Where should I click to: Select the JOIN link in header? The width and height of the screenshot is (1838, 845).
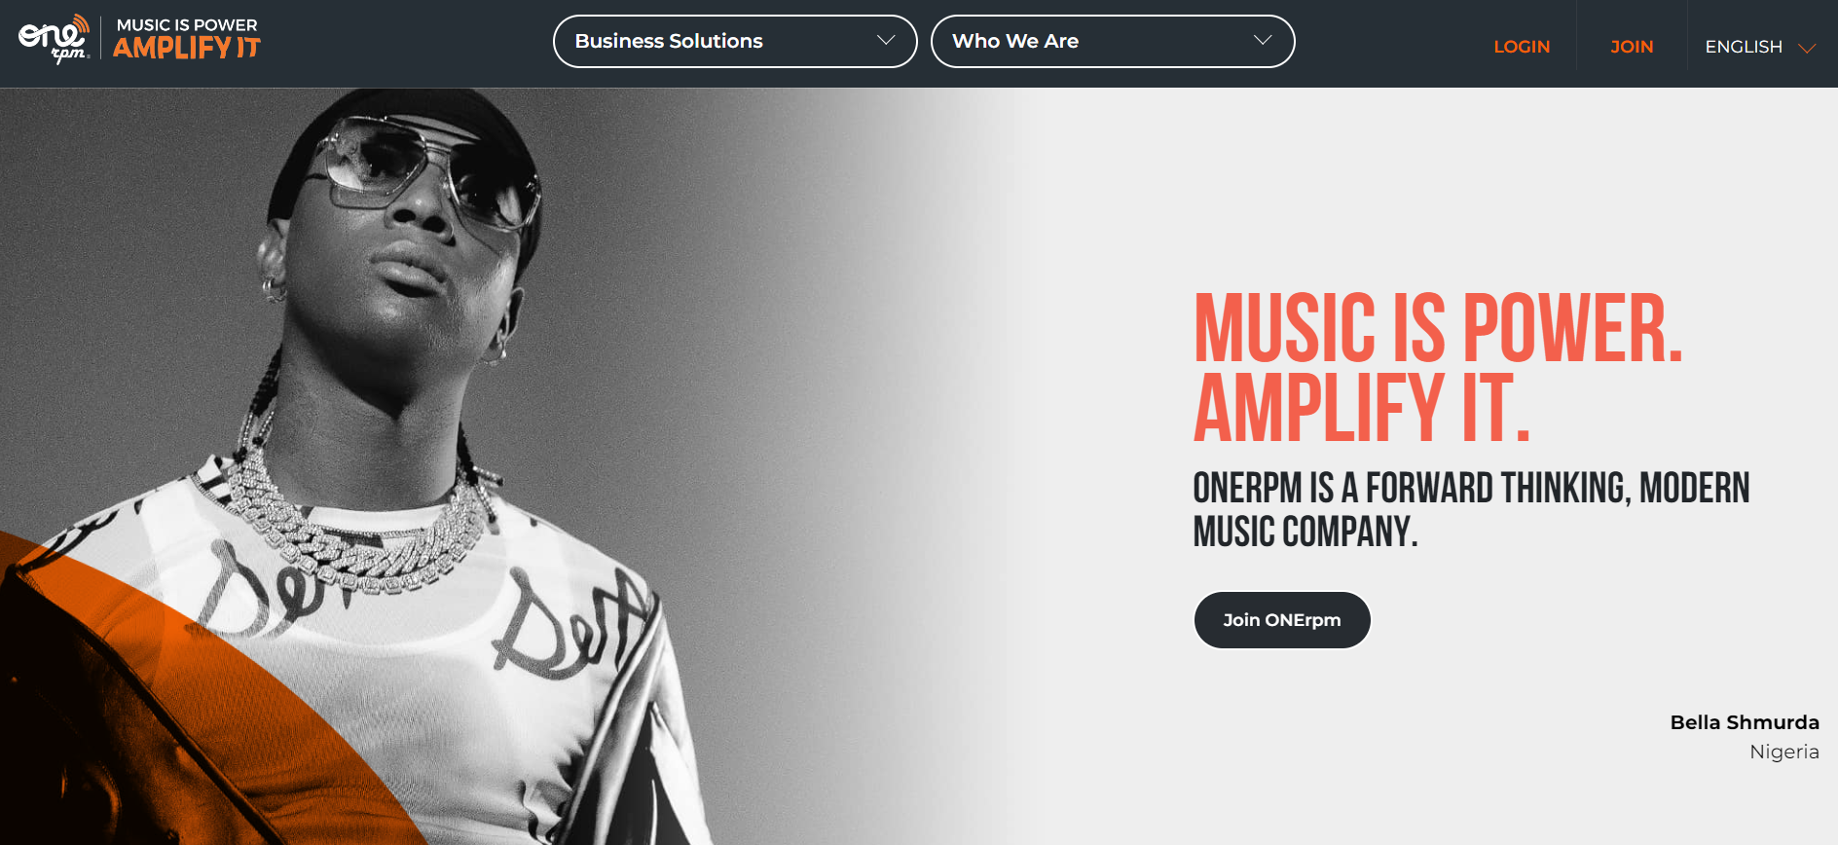[1632, 47]
